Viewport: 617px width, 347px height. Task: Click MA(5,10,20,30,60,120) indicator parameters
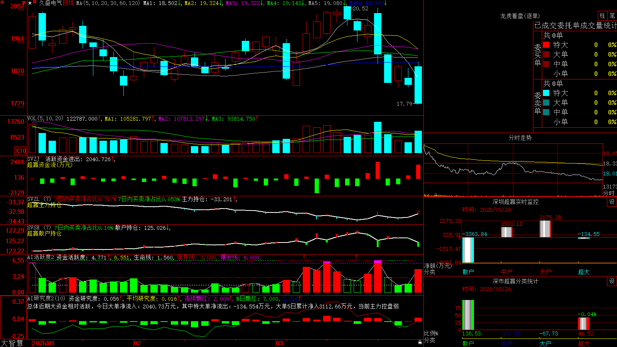pyautogui.click(x=108, y=3)
